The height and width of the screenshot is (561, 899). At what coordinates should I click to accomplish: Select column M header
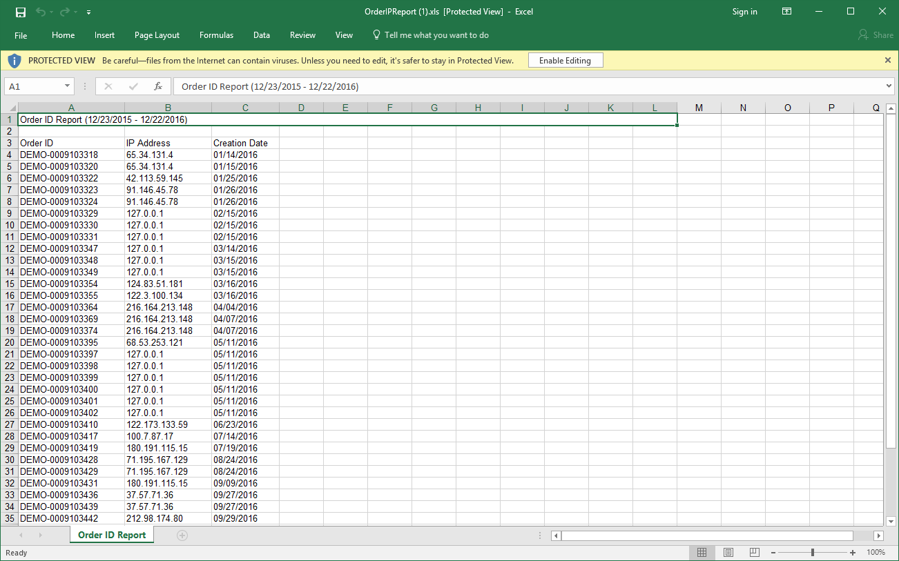[x=699, y=108]
